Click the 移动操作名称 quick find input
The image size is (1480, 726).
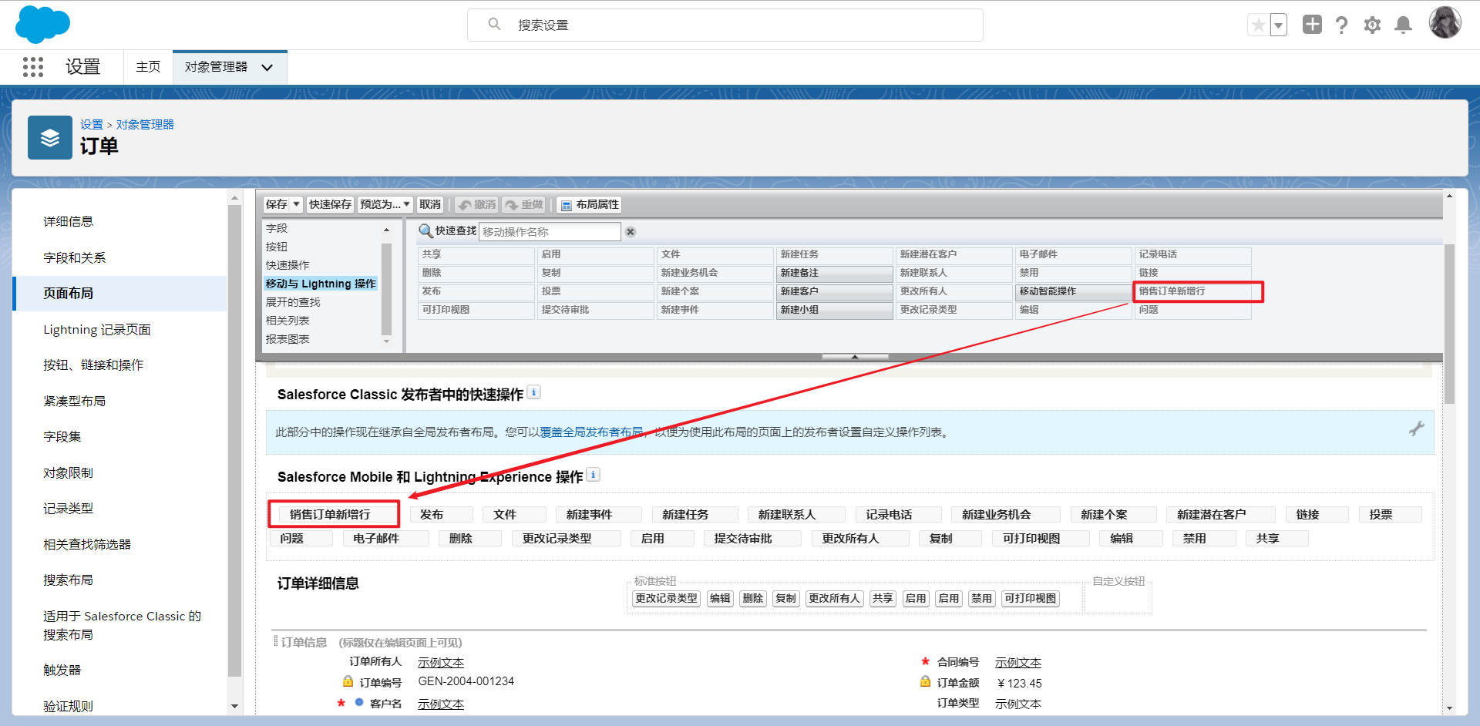(550, 231)
